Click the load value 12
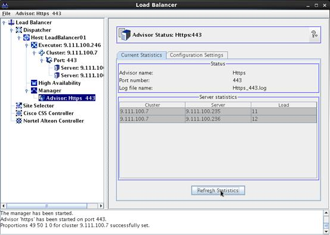Image resolution: width=330 pixels, height=235 pixels. 284,119
